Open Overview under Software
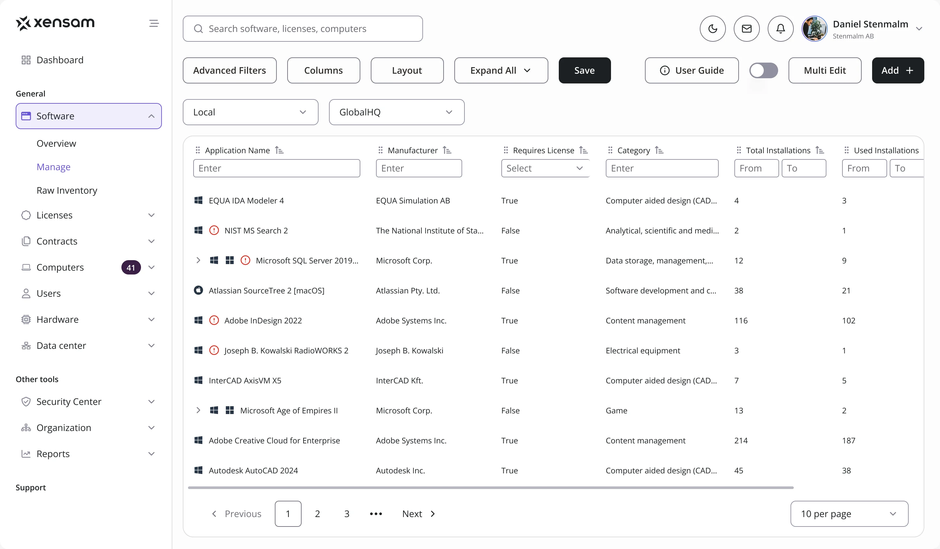940x549 pixels. 56,143
